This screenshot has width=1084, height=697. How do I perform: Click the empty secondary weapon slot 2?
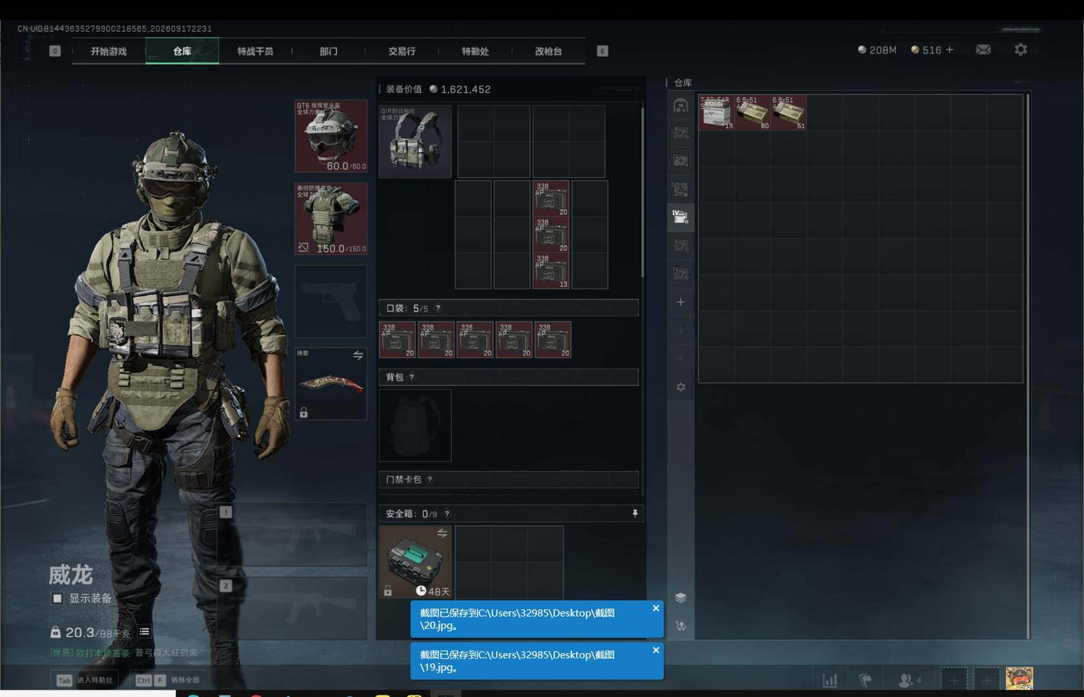pyautogui.click(x=293, y=608)
